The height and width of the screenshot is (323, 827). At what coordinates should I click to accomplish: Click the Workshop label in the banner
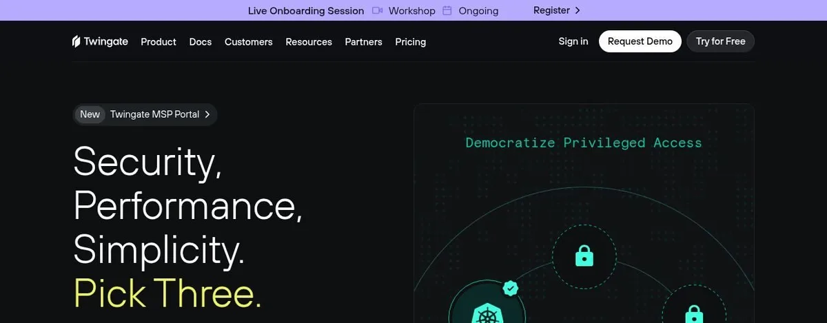click(x=412, y=10)
